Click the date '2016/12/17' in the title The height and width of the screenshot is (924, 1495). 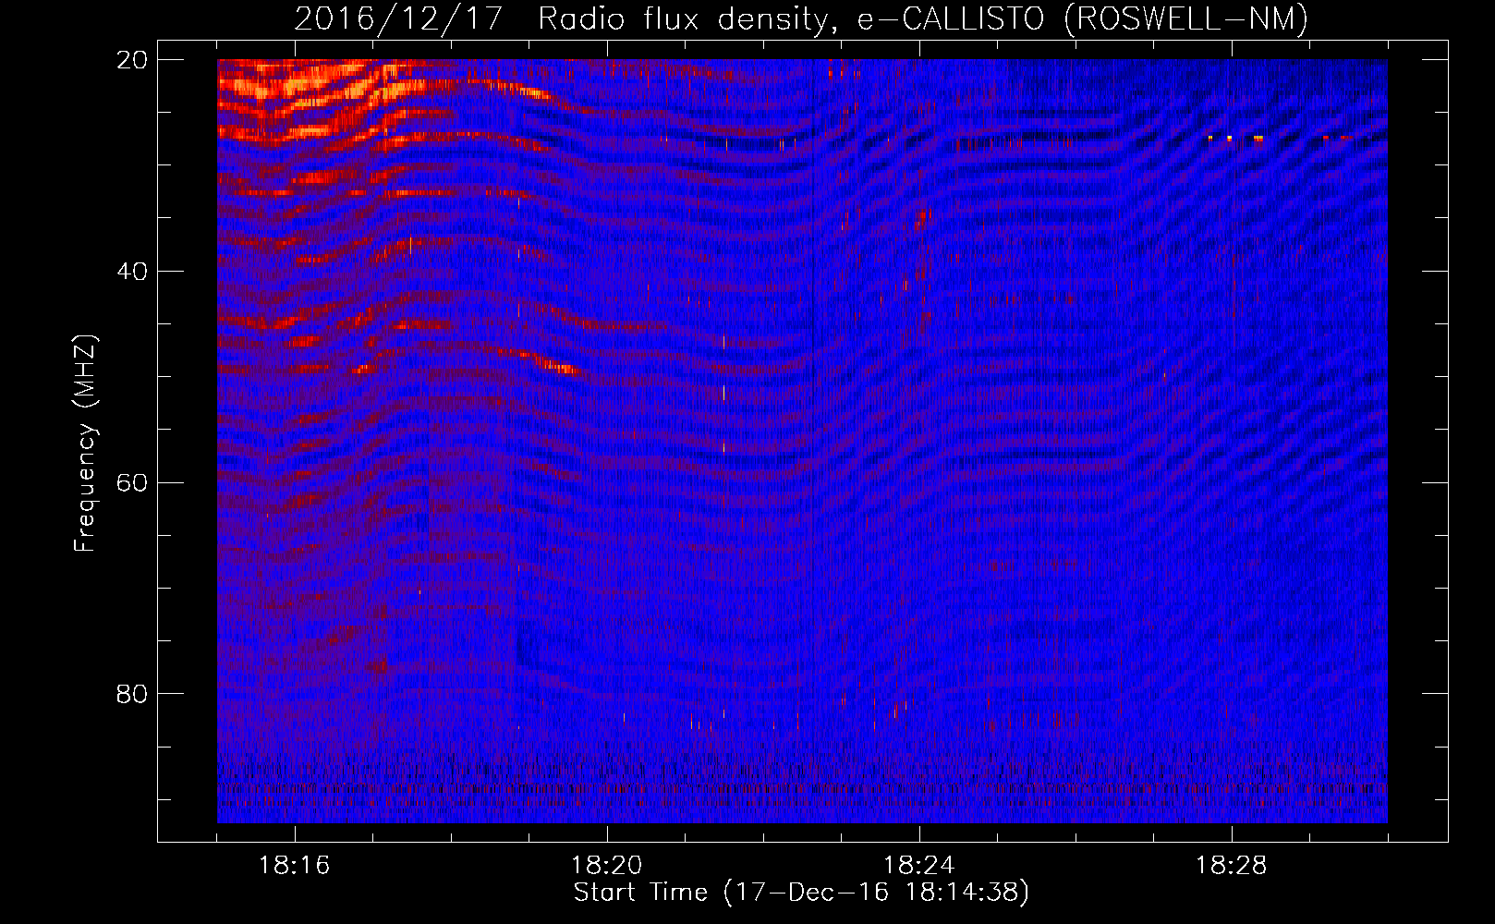[398, 18]
